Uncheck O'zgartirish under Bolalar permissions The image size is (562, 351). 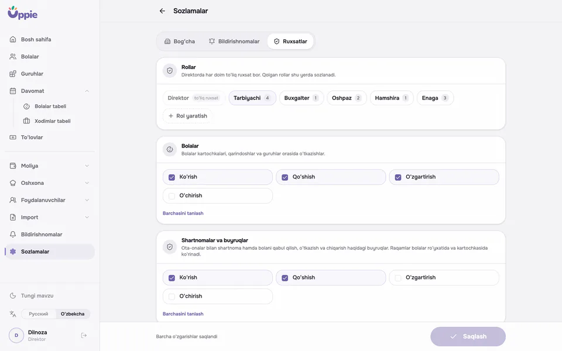(398, 177)
